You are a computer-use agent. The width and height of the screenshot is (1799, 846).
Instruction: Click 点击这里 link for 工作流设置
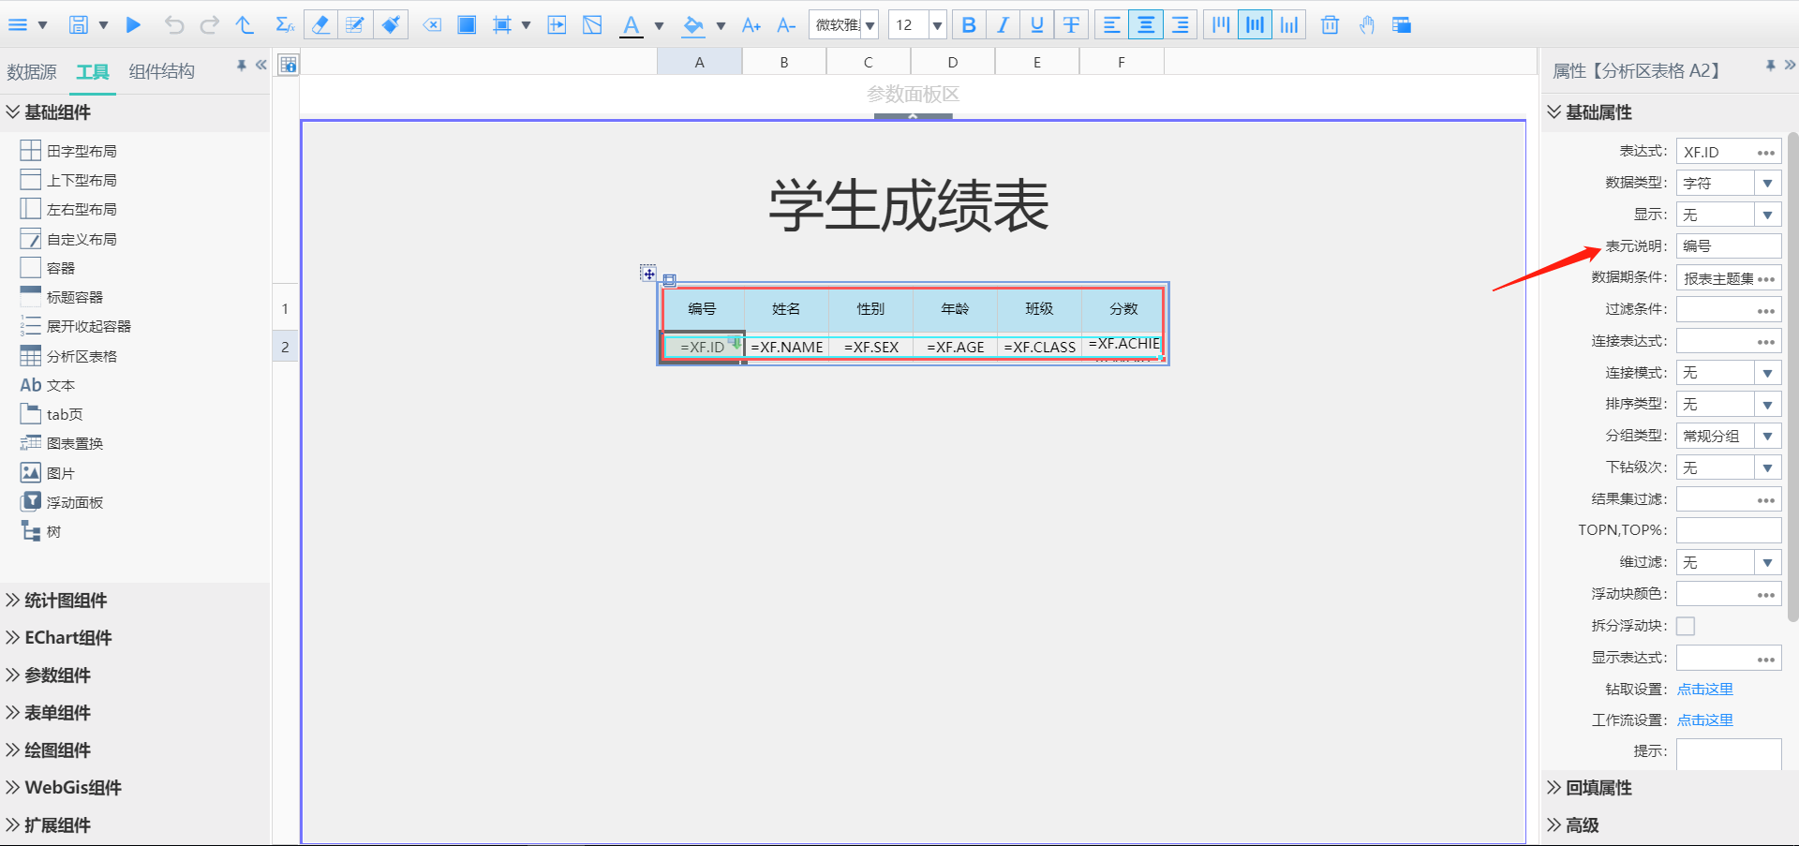[1704, 720]
